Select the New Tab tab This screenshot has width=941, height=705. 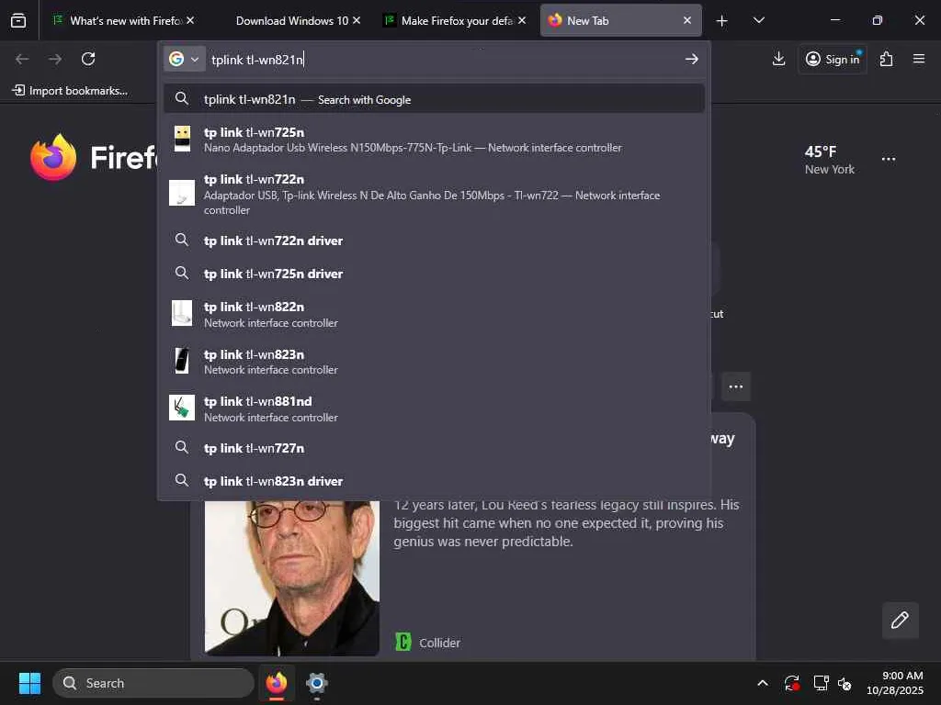click(x=618, y=20)
